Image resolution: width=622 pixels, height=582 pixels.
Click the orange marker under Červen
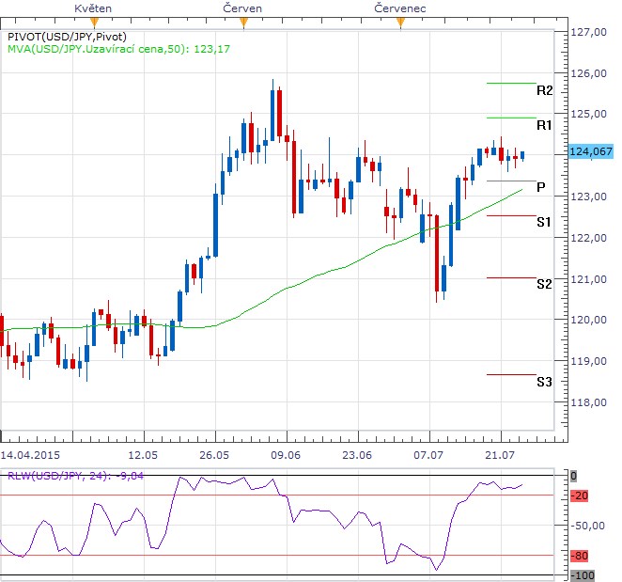point(244,23)
